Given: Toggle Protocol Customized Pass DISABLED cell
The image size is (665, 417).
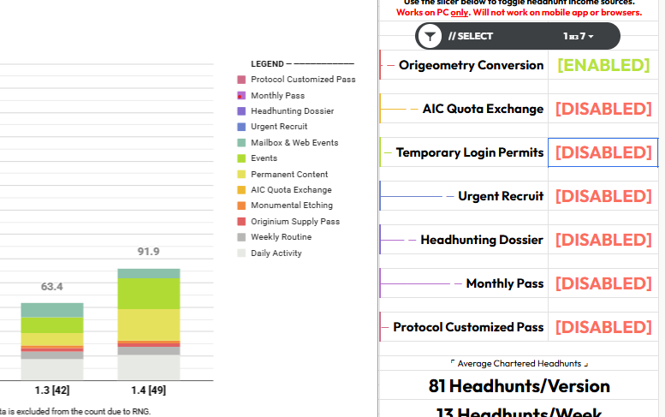Looking at the screenshot, I should (603, 327).
